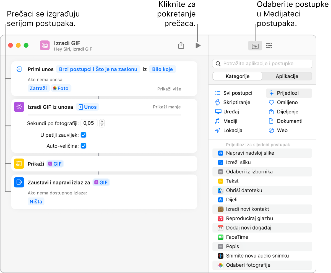Increase seconds per photo with the stepper

pos(102,121)
